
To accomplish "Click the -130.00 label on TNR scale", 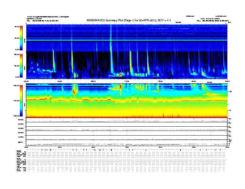I will click(16, 86).
